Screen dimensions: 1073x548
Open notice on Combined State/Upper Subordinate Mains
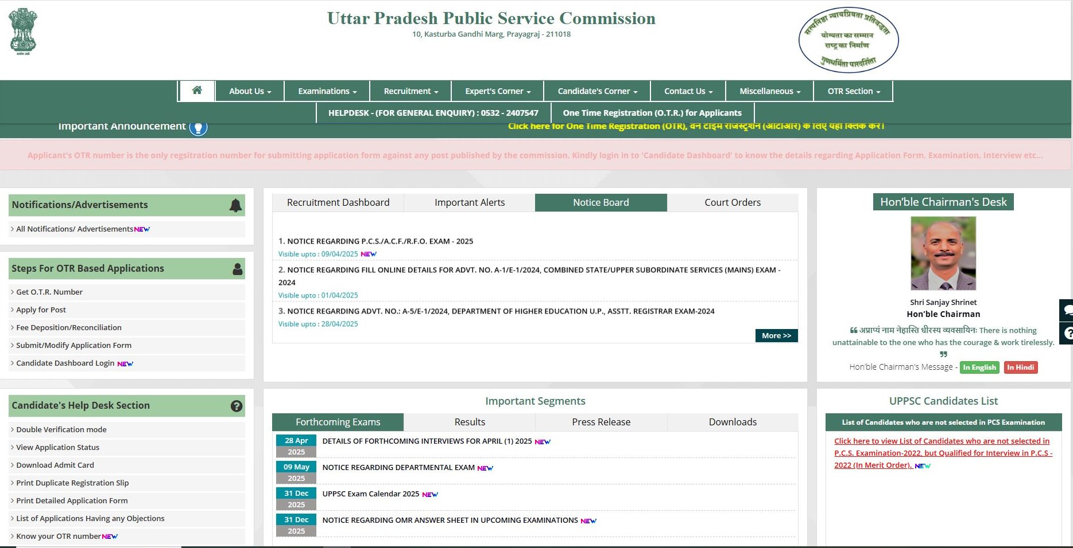(x=529, y=276)
